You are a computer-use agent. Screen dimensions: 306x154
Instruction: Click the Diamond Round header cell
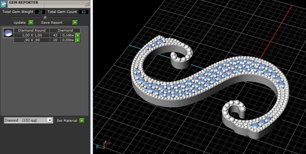tap(32, 30)
